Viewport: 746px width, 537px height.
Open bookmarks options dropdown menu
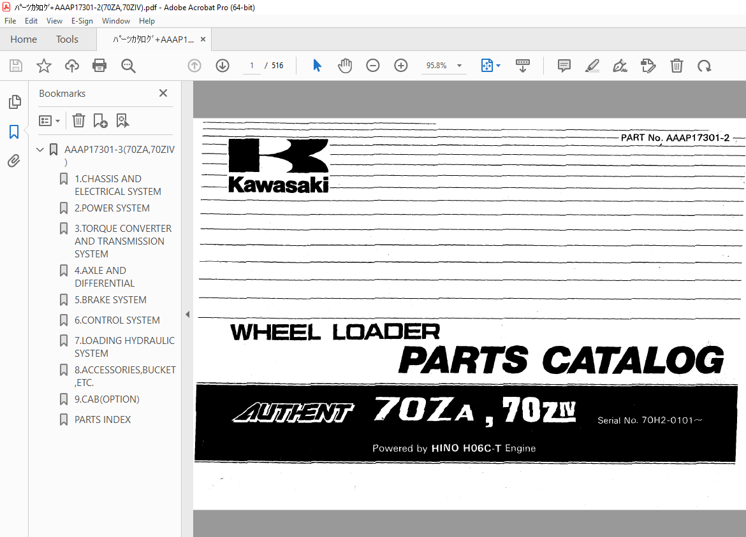click(x=49, y=120)
